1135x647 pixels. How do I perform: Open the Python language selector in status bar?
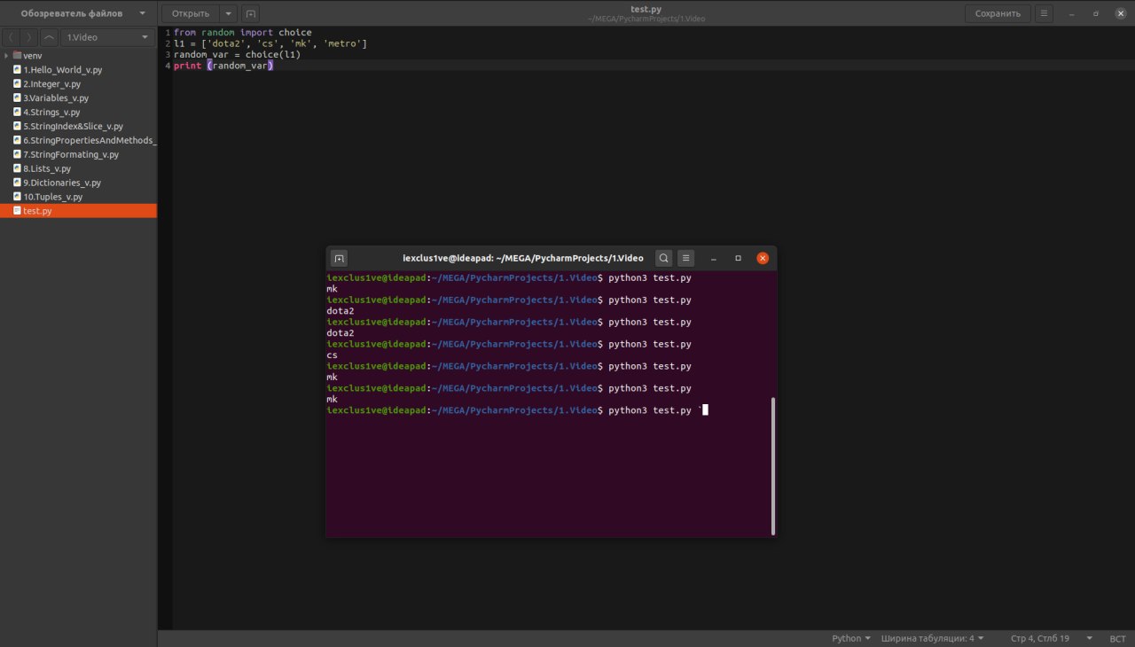(x=851, y=638)
